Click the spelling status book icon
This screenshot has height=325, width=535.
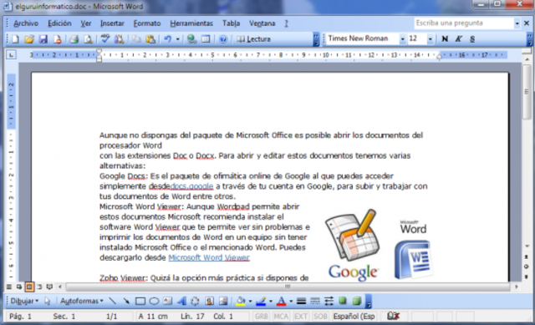tap(393, 316)
